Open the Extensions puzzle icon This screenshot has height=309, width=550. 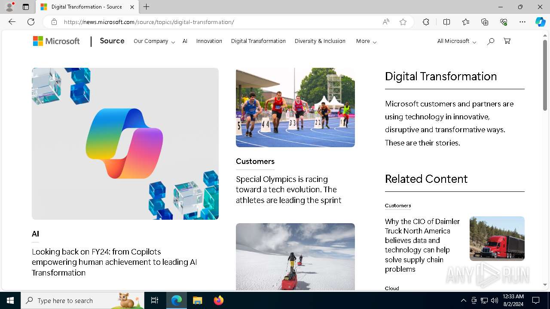(426, 22)
